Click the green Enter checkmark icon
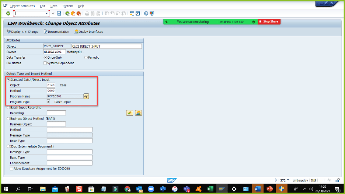 click(8, 14)
